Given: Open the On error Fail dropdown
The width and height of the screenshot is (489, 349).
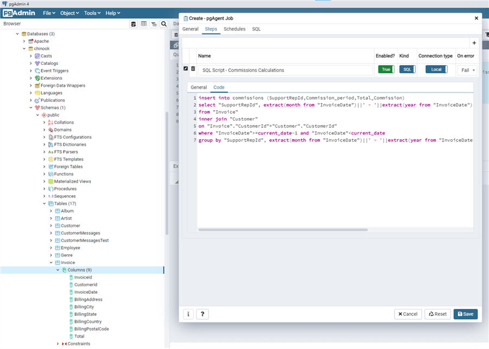Looking at the screenshot, I should tap(467, 70).
